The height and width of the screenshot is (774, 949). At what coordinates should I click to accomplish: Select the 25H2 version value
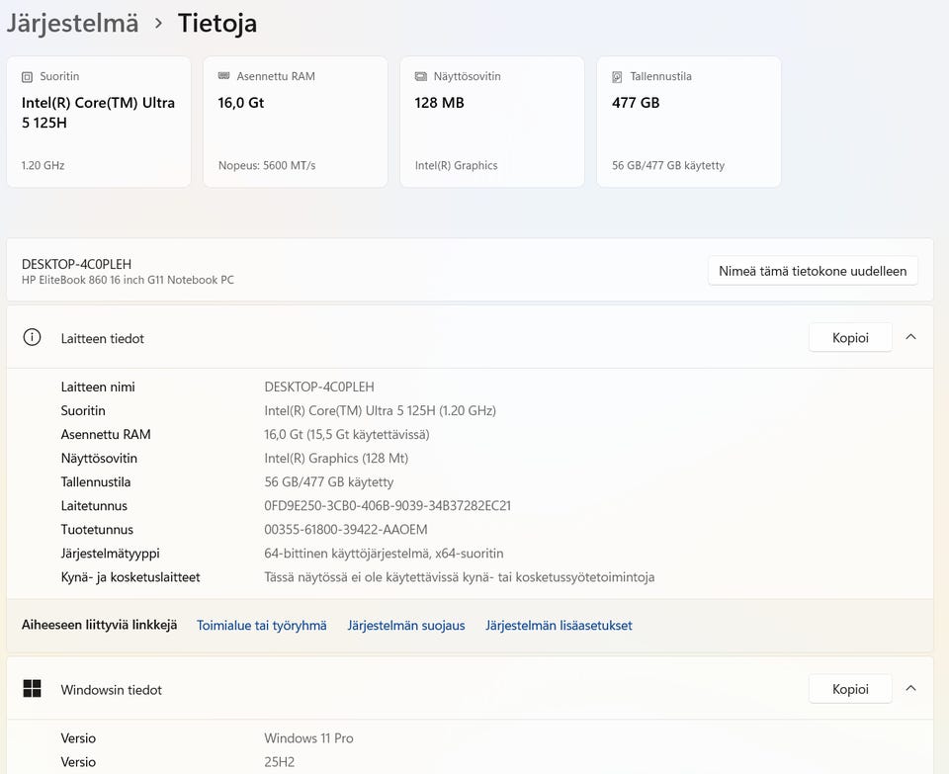pos(279,761)
